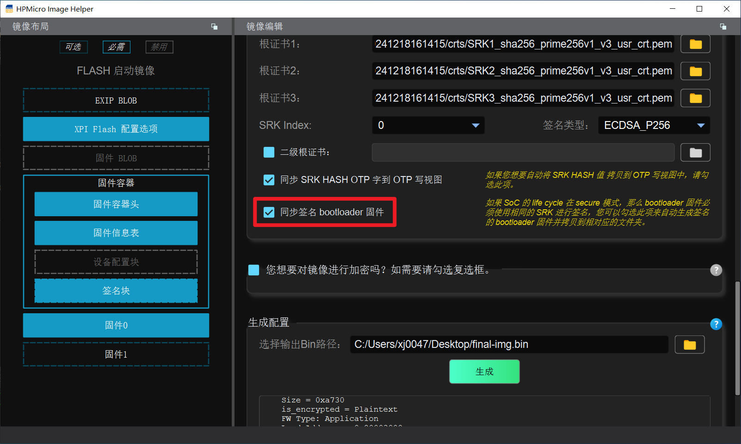Select the 固件1 block
Image resolution: width=741 pixels, height=444 pixels.
116,354
